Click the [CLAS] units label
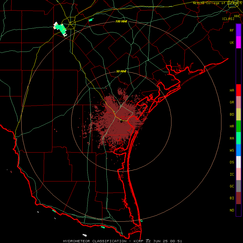This screenshot has height=243, width=243. pos(228,19)
